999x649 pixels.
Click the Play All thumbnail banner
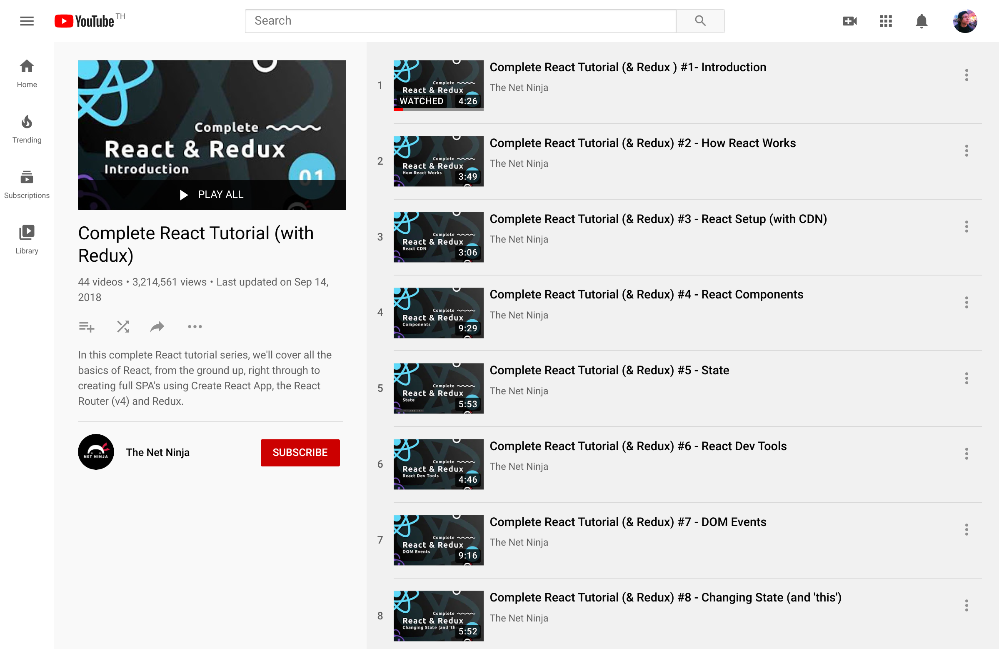(212, 195)
